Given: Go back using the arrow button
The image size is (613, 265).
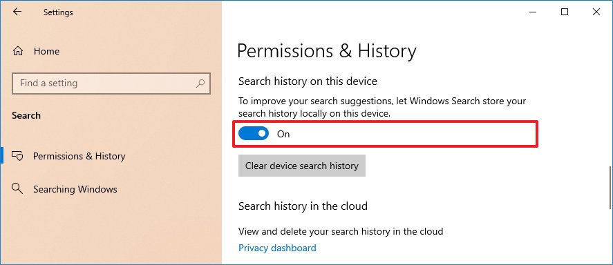Looking at the screenshot, I should (x=17, y=12).
